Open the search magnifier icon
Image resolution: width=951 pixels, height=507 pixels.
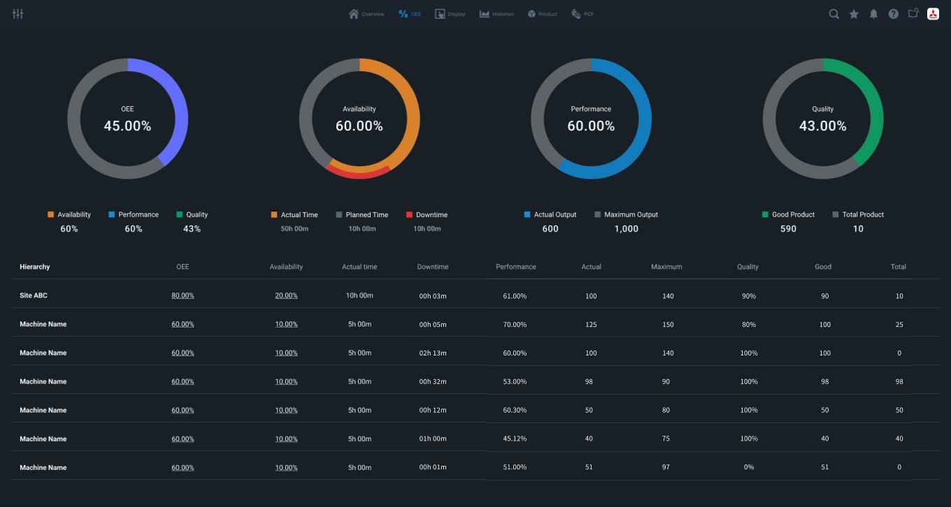pyautogui.click(x=834, y=14)
